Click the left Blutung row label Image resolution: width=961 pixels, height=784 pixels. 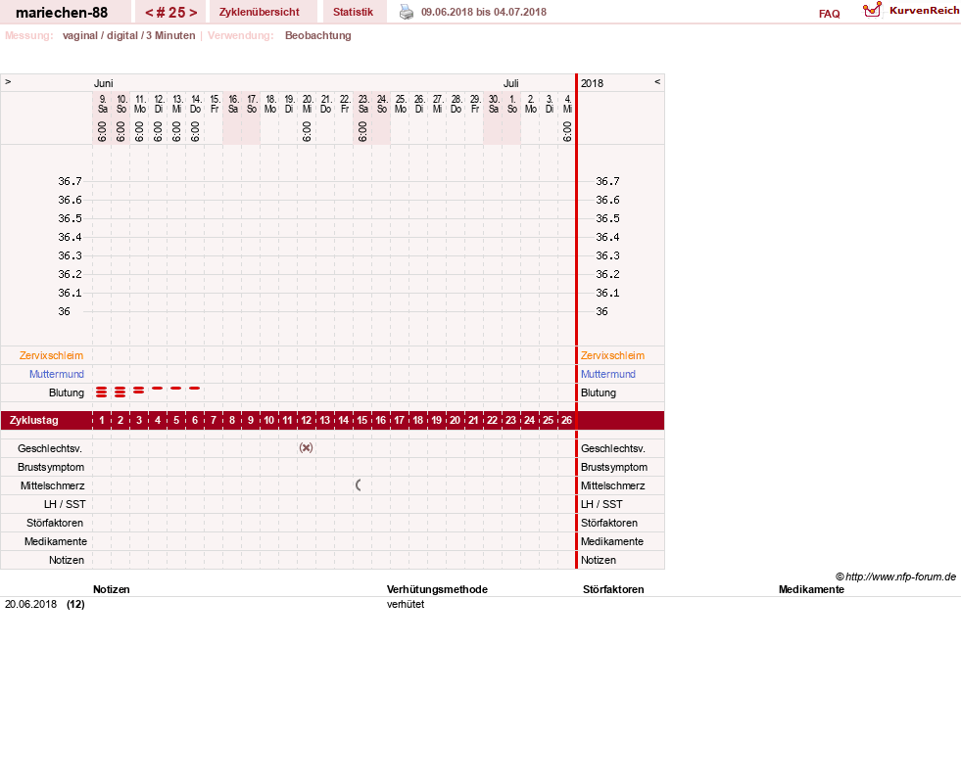click(x=67, y=392)
